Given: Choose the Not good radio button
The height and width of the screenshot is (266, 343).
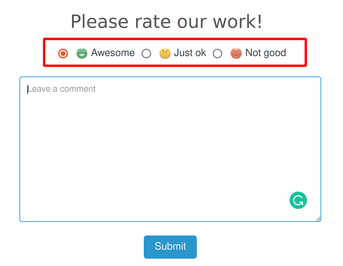Looking at the screenshot, I should click(x=217, y=53).
